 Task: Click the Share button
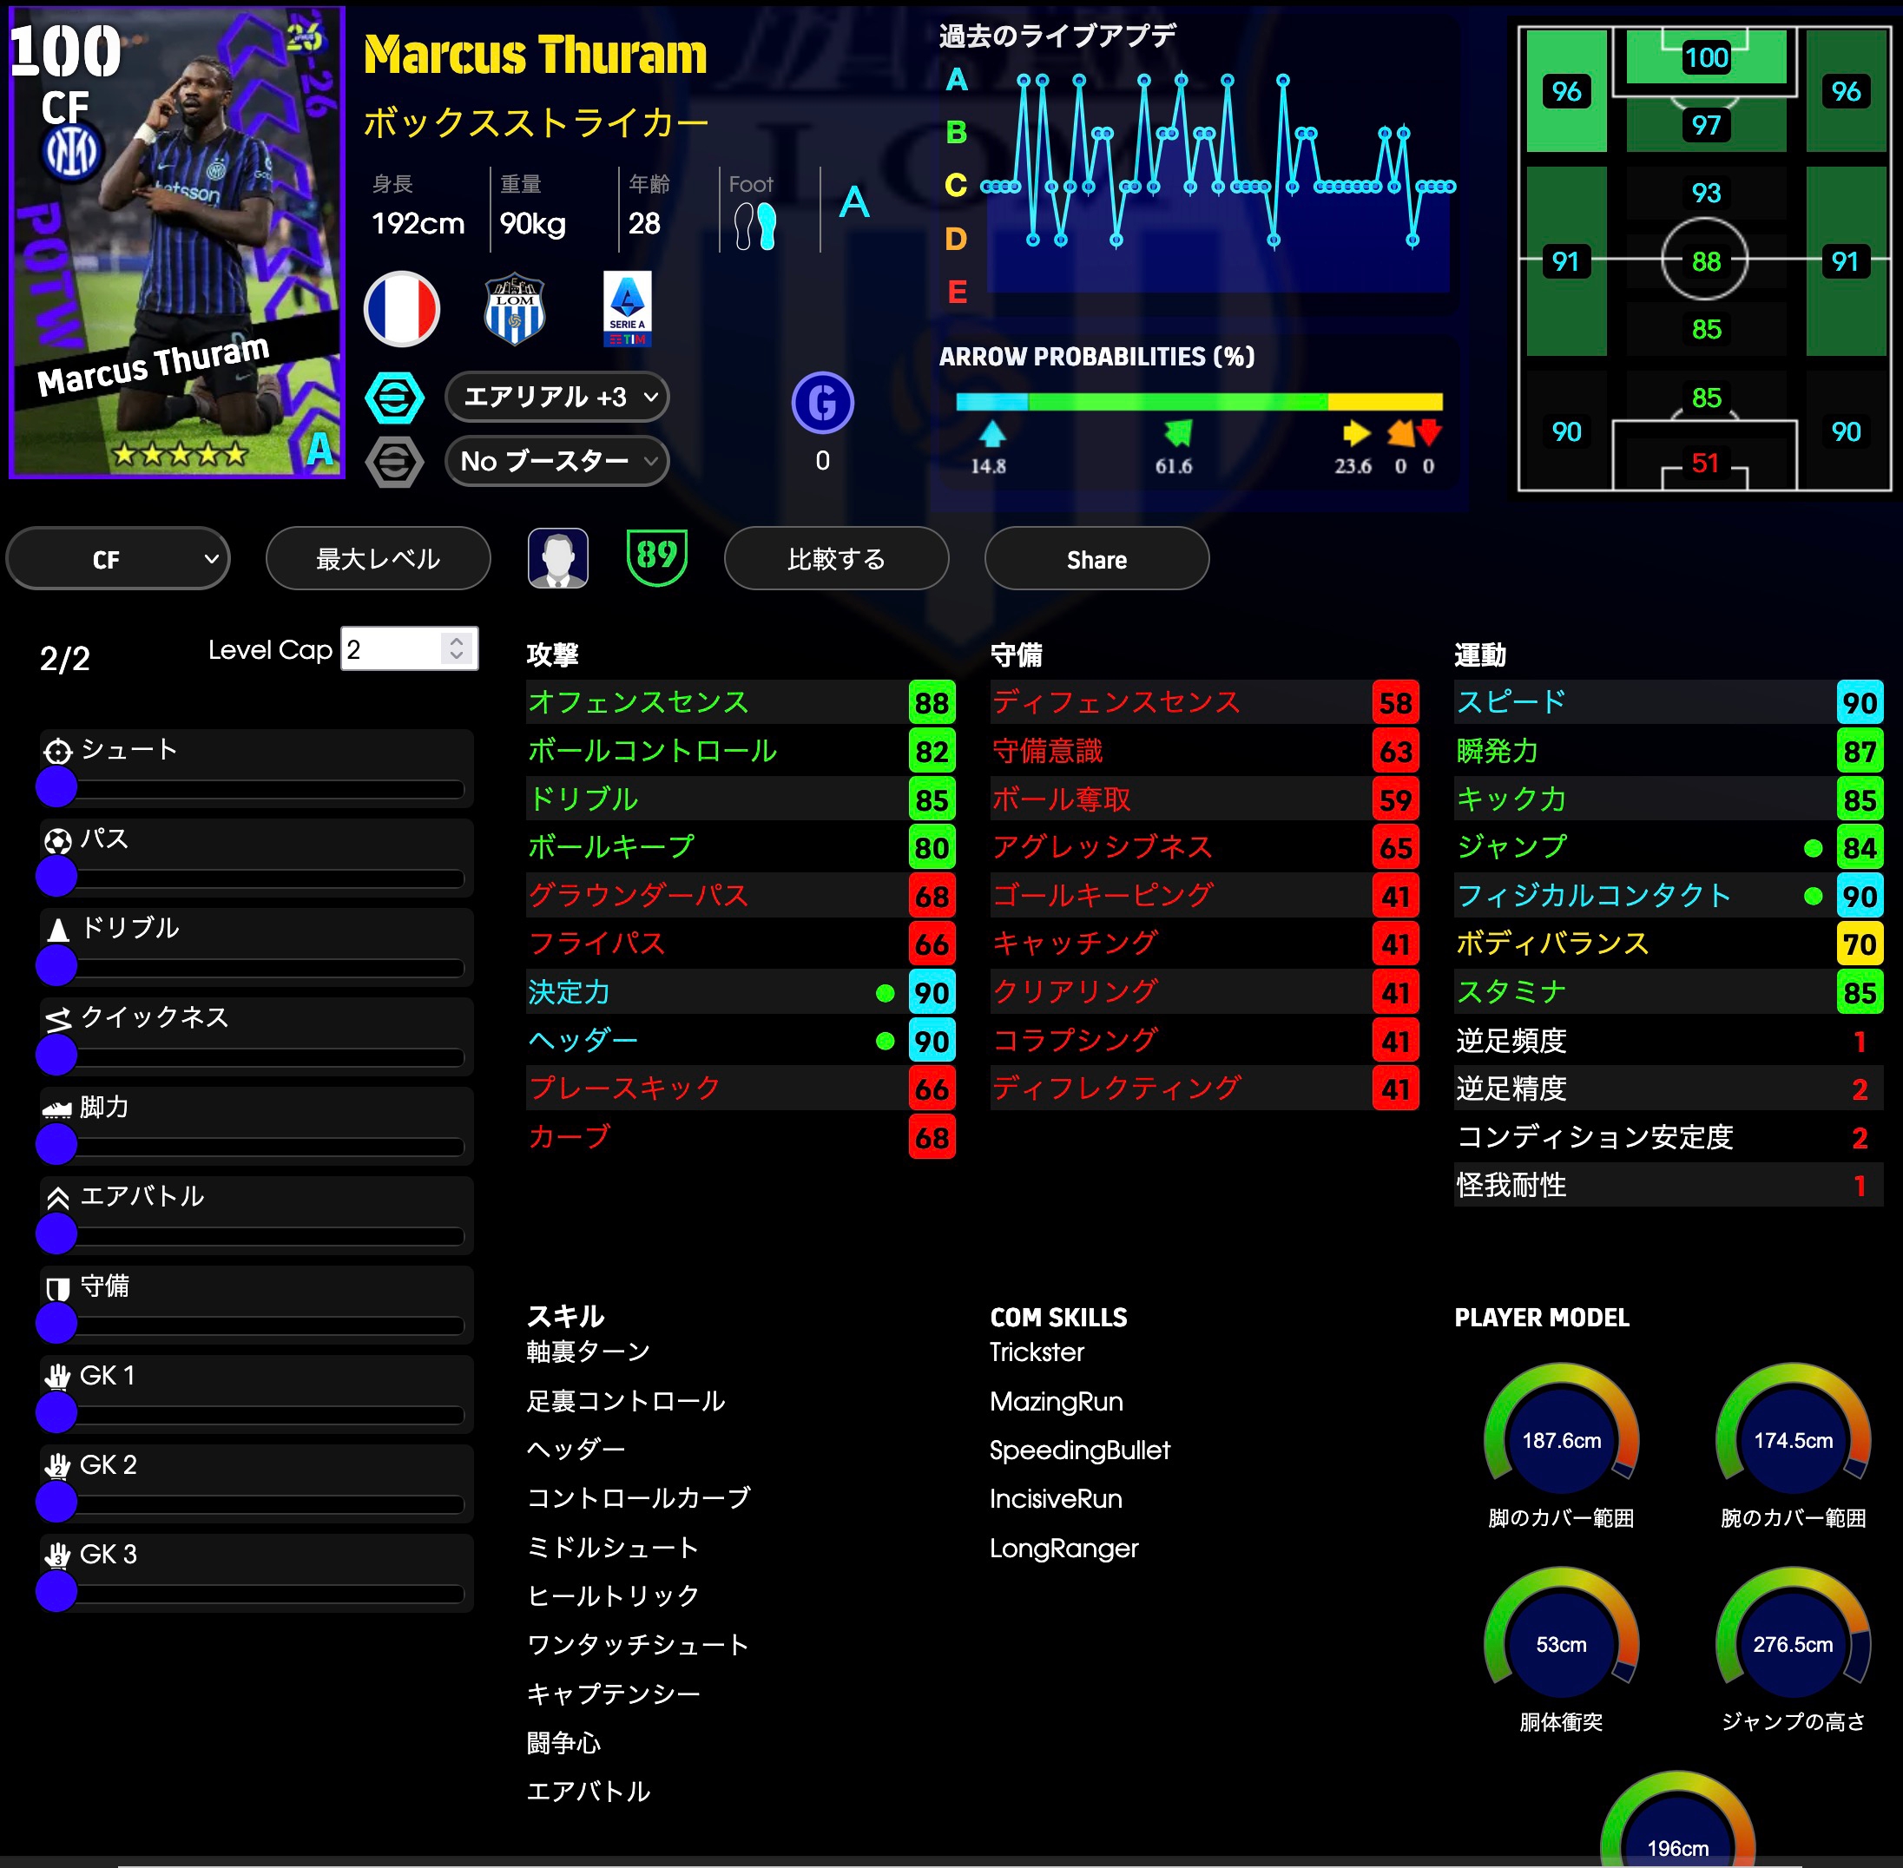[x=1096, y=559]
